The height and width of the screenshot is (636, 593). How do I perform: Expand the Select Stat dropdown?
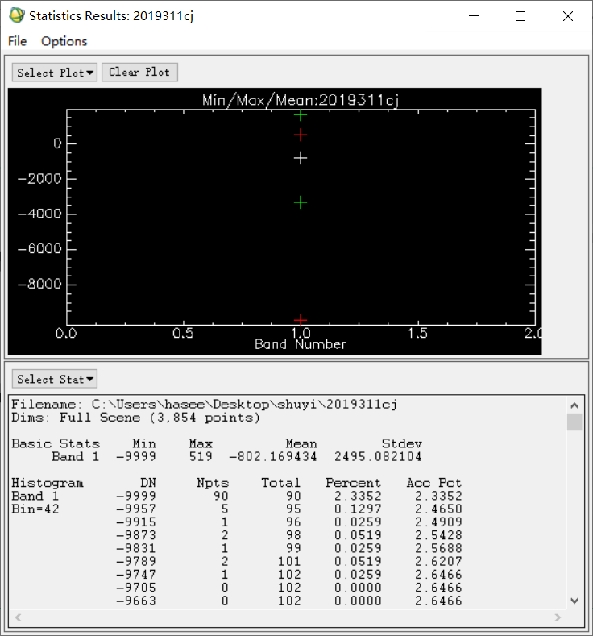click(x=55, y=379)
